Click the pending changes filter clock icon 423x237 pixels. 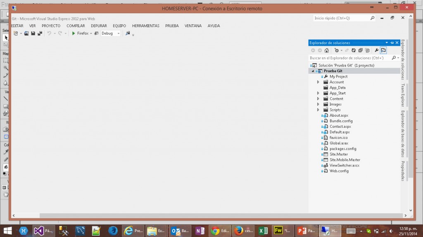coord(336,50)
